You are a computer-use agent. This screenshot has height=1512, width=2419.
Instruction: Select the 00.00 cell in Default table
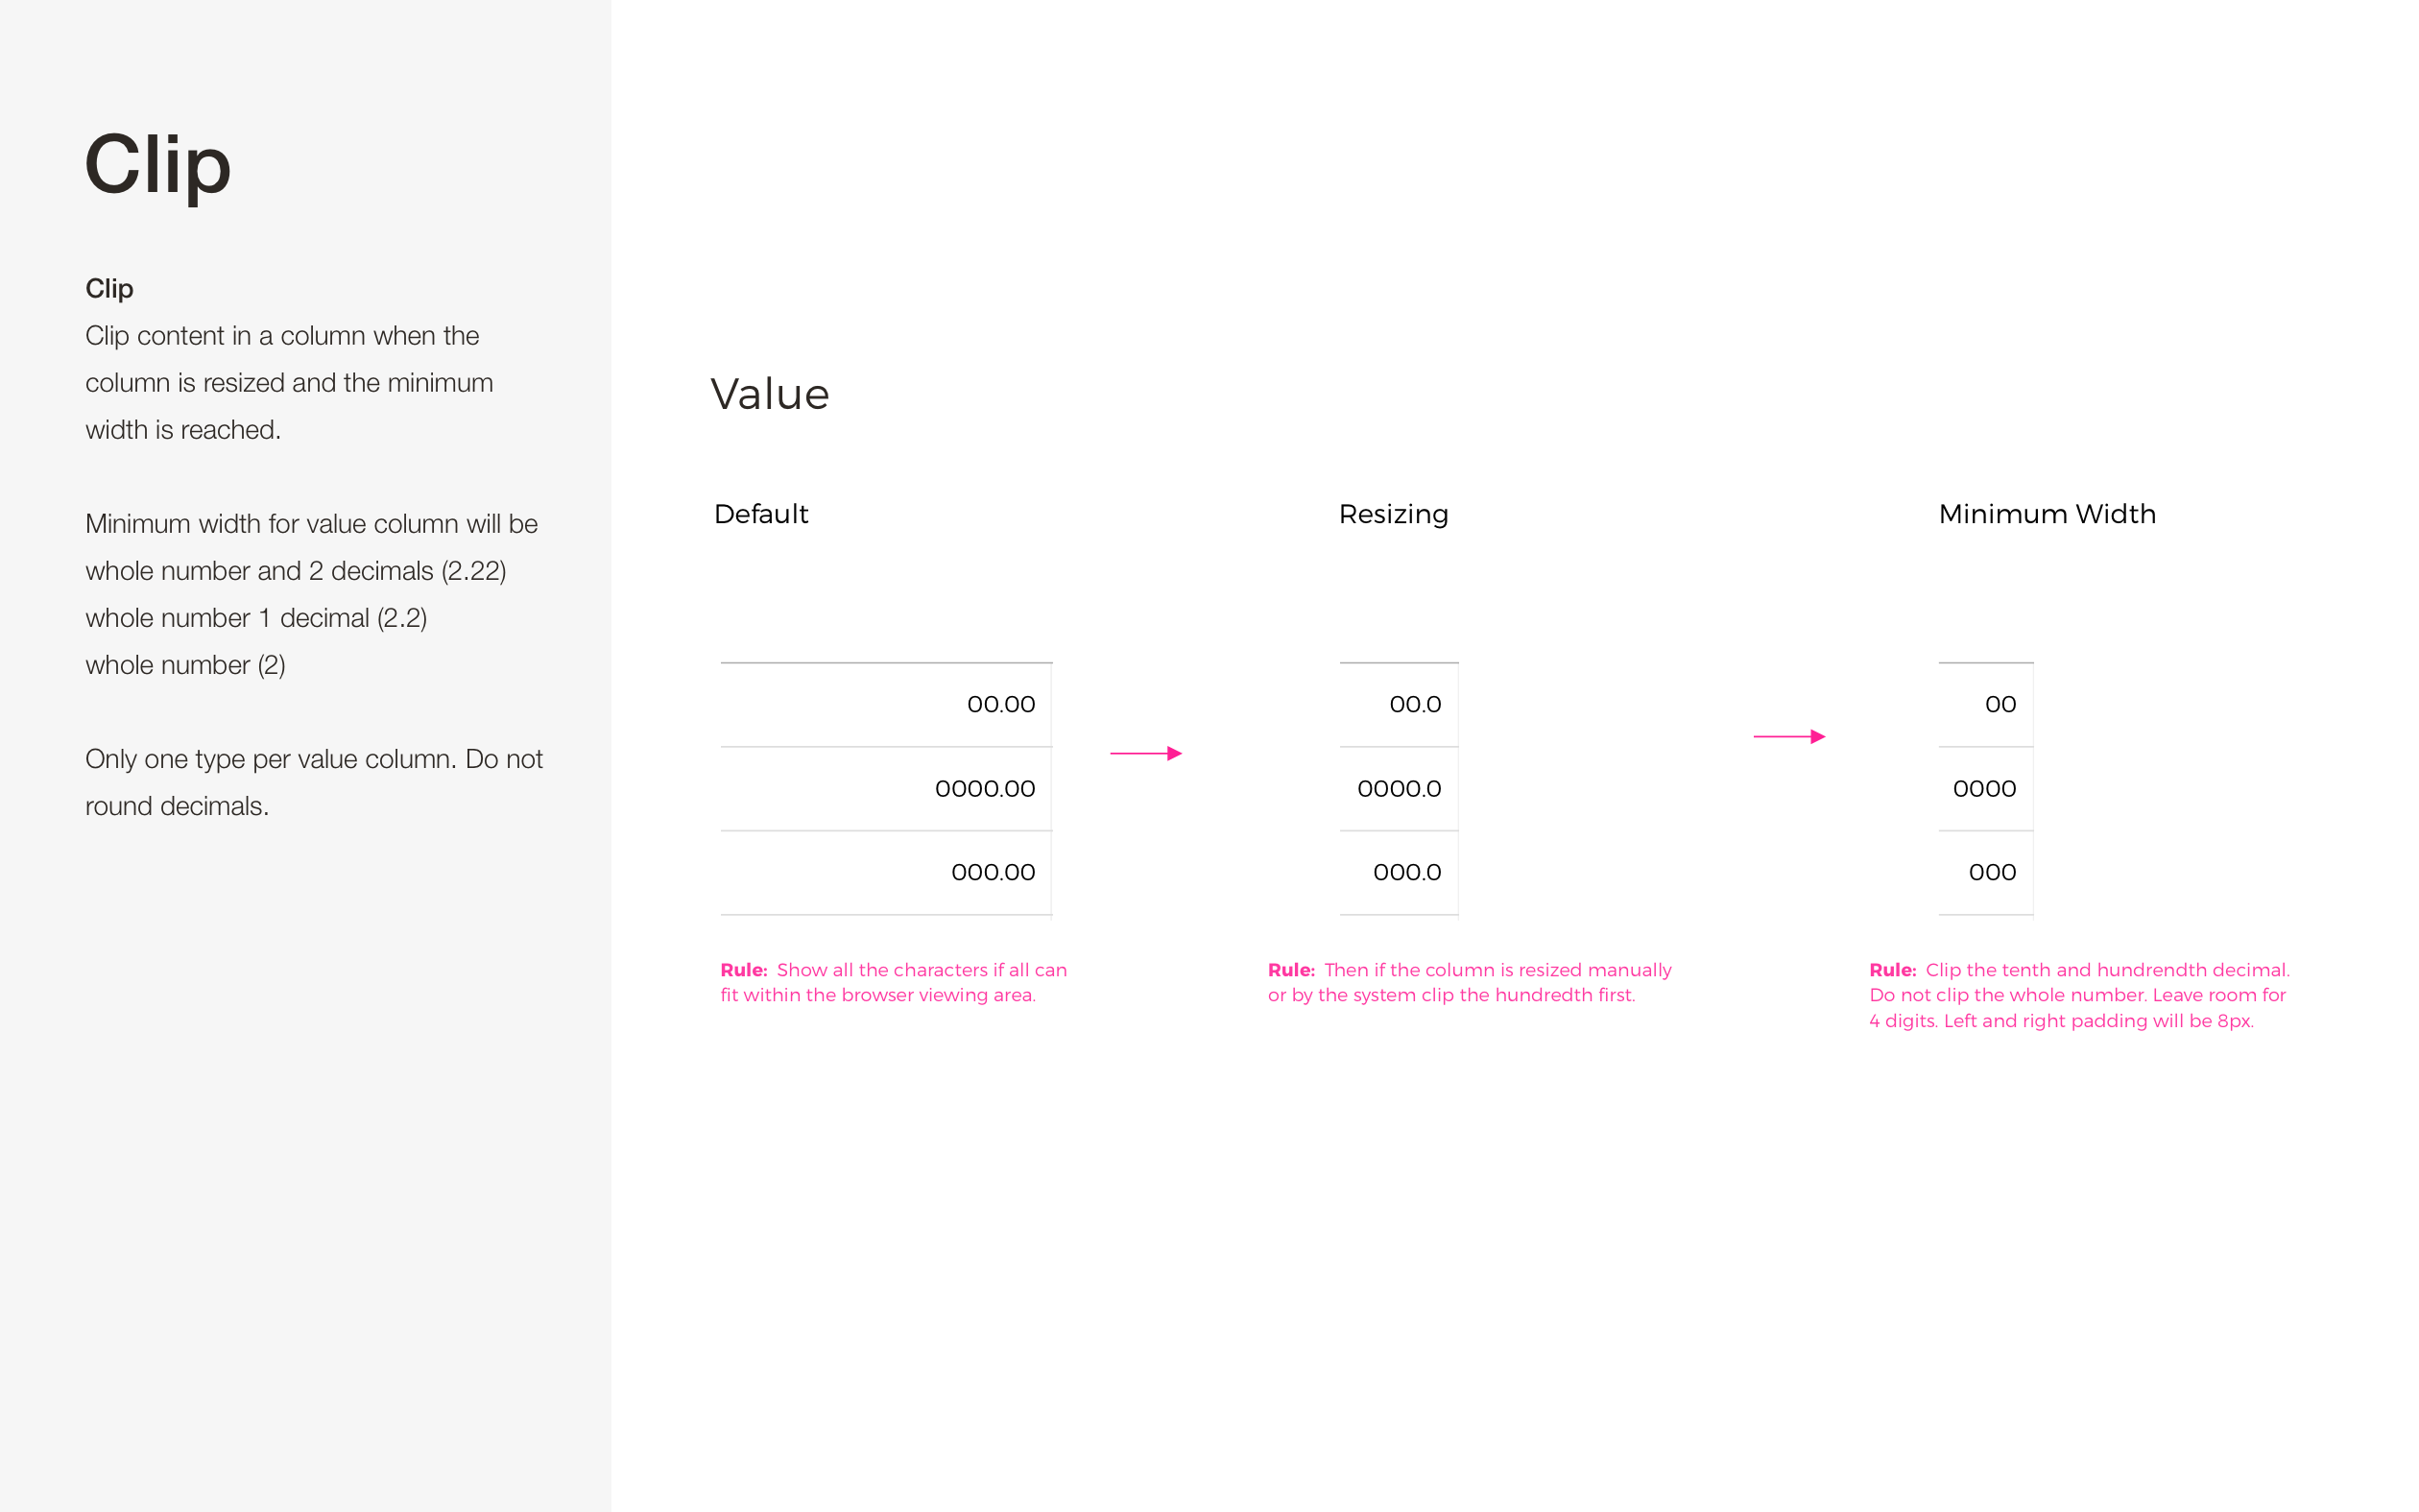click(x=886, y=704)
